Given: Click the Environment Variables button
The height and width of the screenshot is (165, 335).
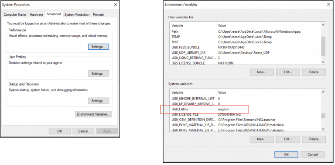Looking at the screenshot, I should coord(94,114).
